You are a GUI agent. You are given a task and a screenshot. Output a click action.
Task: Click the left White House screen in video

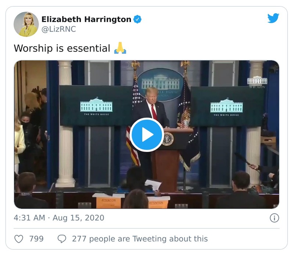coord(96,106)
